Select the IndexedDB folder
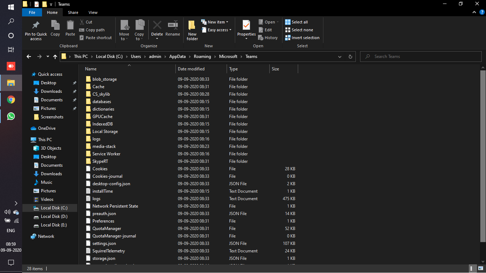Image resolution: width=486 pixels, height=273 pixels. pyautogui.click(x=102, y=124)
